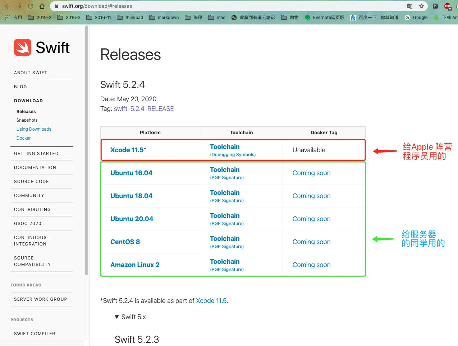Open the Xcode 11.5 platform link in table
Image resolution: width=458 pixels, height=346 pixels.
(x=127, y=150)
